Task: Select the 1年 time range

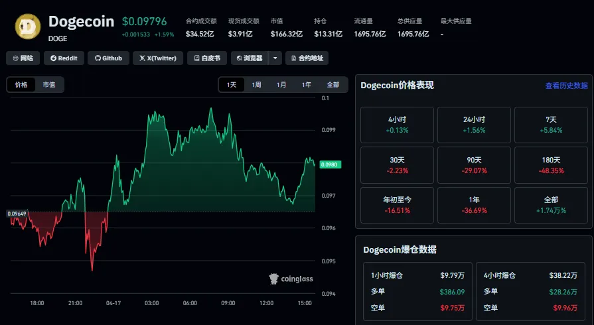Action: (307, 85)
